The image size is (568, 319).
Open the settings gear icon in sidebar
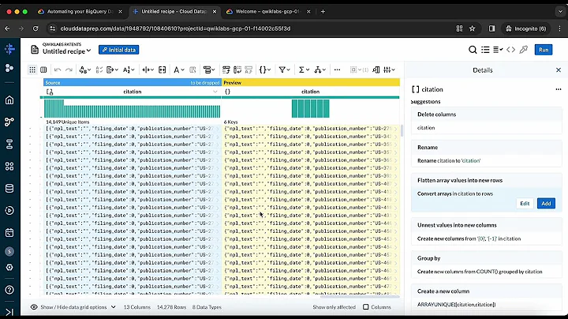point(9,268)
